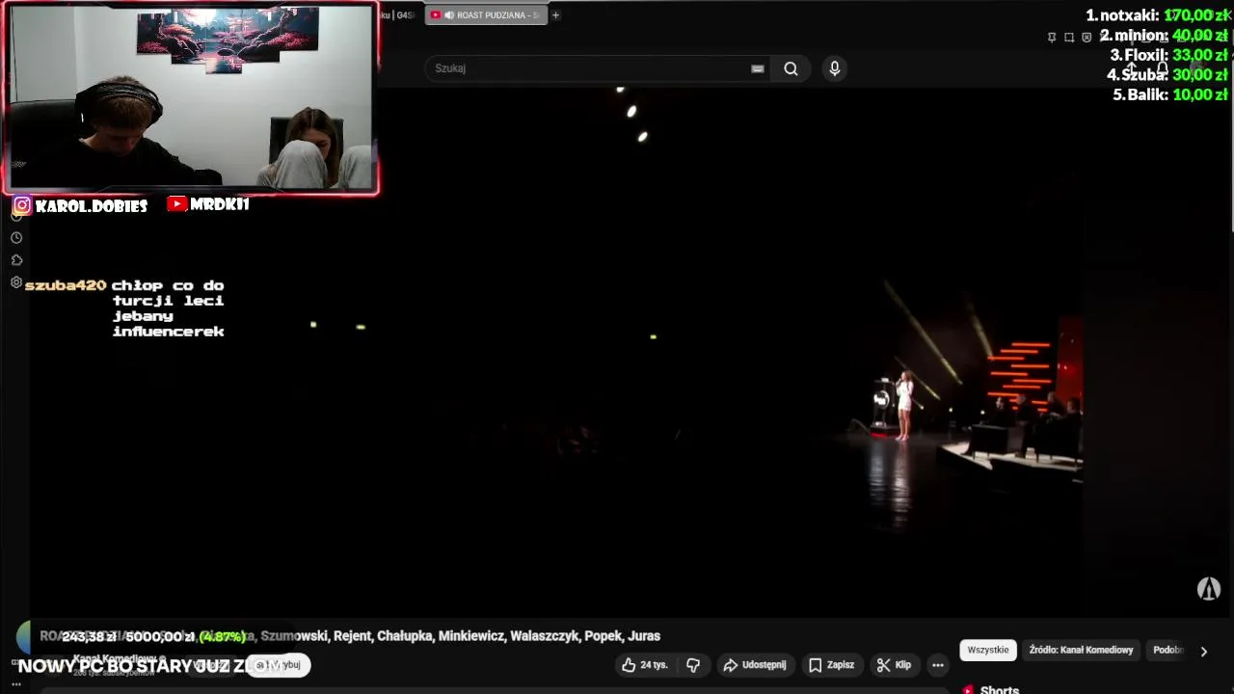Share the video via Udostępnij

(755, 665)
